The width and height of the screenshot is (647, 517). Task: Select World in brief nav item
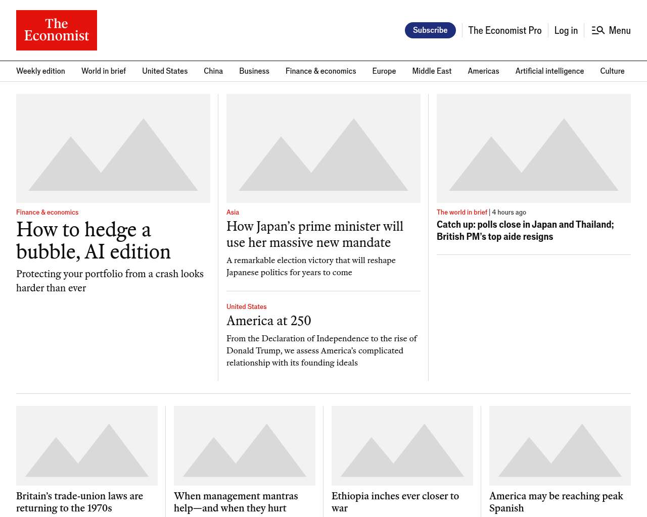pos(104,71)
